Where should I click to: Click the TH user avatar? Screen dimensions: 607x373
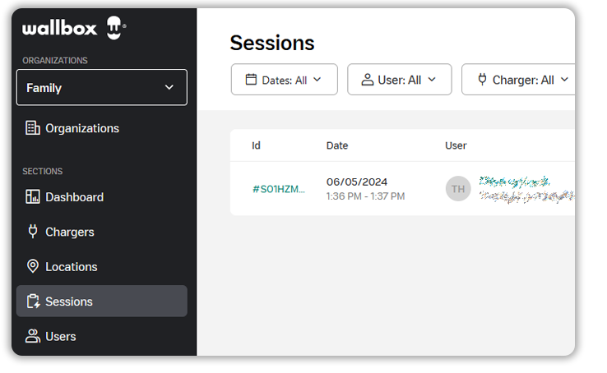[x=458, y=189]
